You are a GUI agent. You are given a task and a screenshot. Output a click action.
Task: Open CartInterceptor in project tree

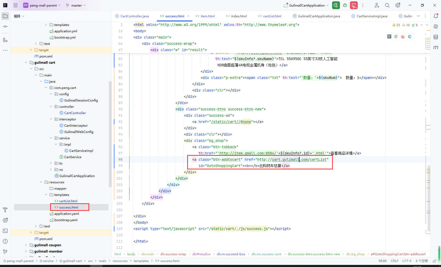coord(76,125)
